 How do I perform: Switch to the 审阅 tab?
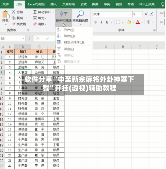click(x=107, y=4)
